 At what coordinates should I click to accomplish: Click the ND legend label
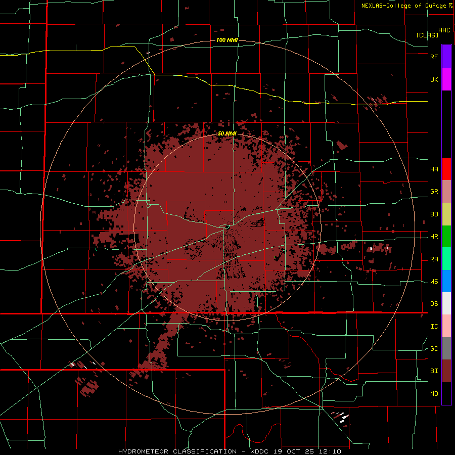tap(434, 394)
